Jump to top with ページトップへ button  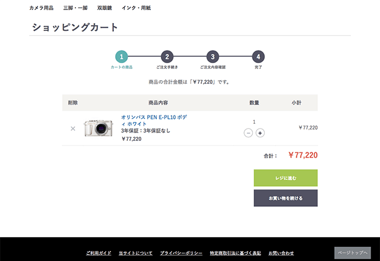pyautogui.click(x=352, y=253)
